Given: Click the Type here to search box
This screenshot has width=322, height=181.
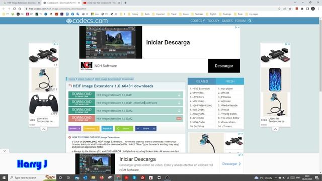Looking at the screenshot, I should tap(33, 177).
